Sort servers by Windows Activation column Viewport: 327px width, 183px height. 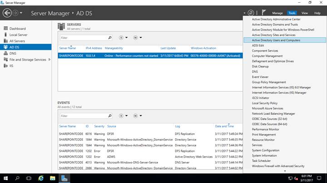click(203, 48)
